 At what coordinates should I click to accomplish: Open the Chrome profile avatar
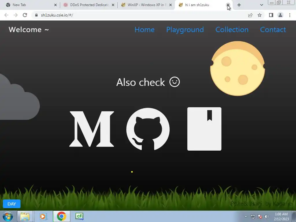click(280, 15)
